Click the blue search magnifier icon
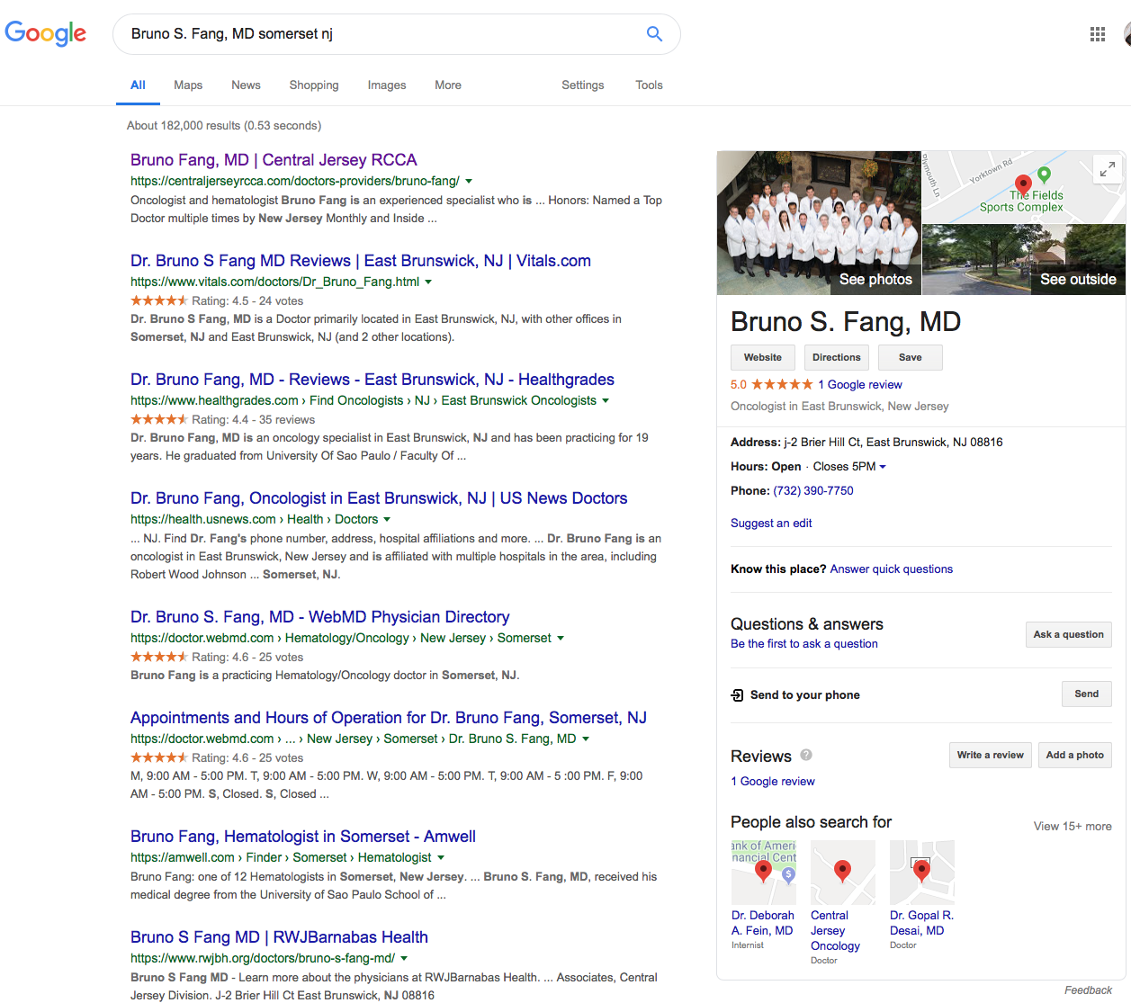 pyautogui.click(x=654, y=33)
